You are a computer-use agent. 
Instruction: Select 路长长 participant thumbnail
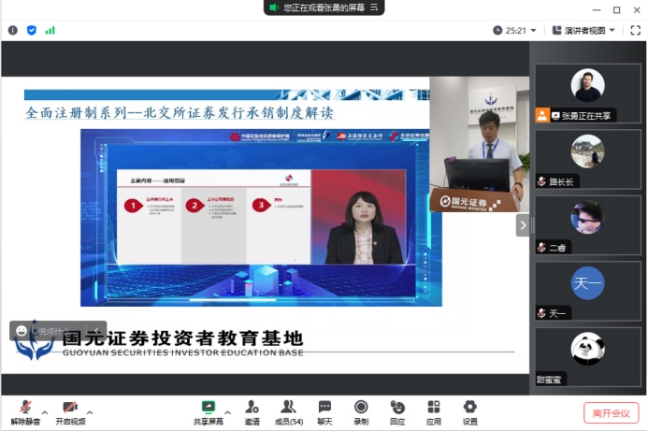click(587, 160)
